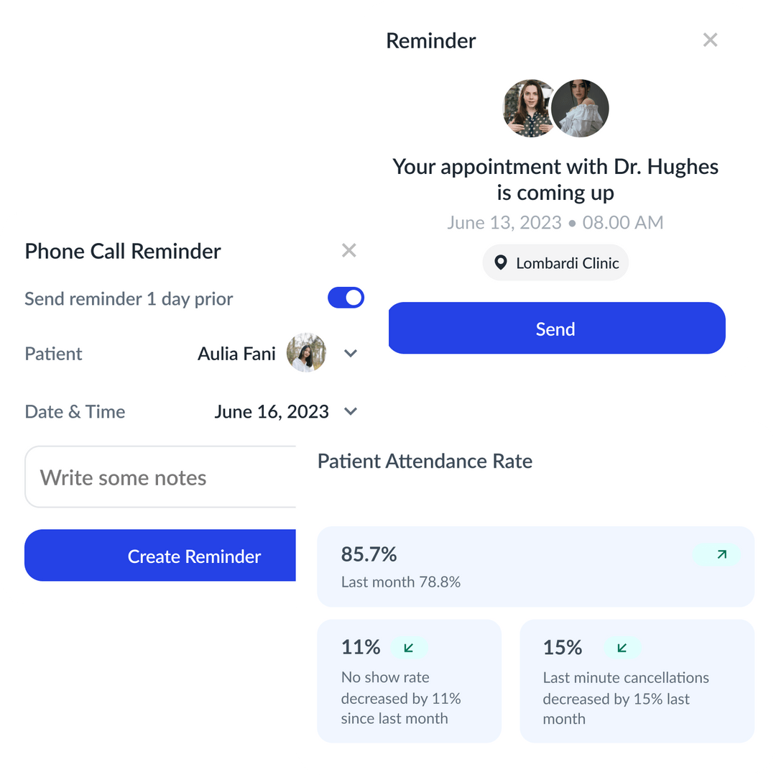Open the Date & Time dropdown
This screenshot has width=776, height=775.
pos(351,411)
